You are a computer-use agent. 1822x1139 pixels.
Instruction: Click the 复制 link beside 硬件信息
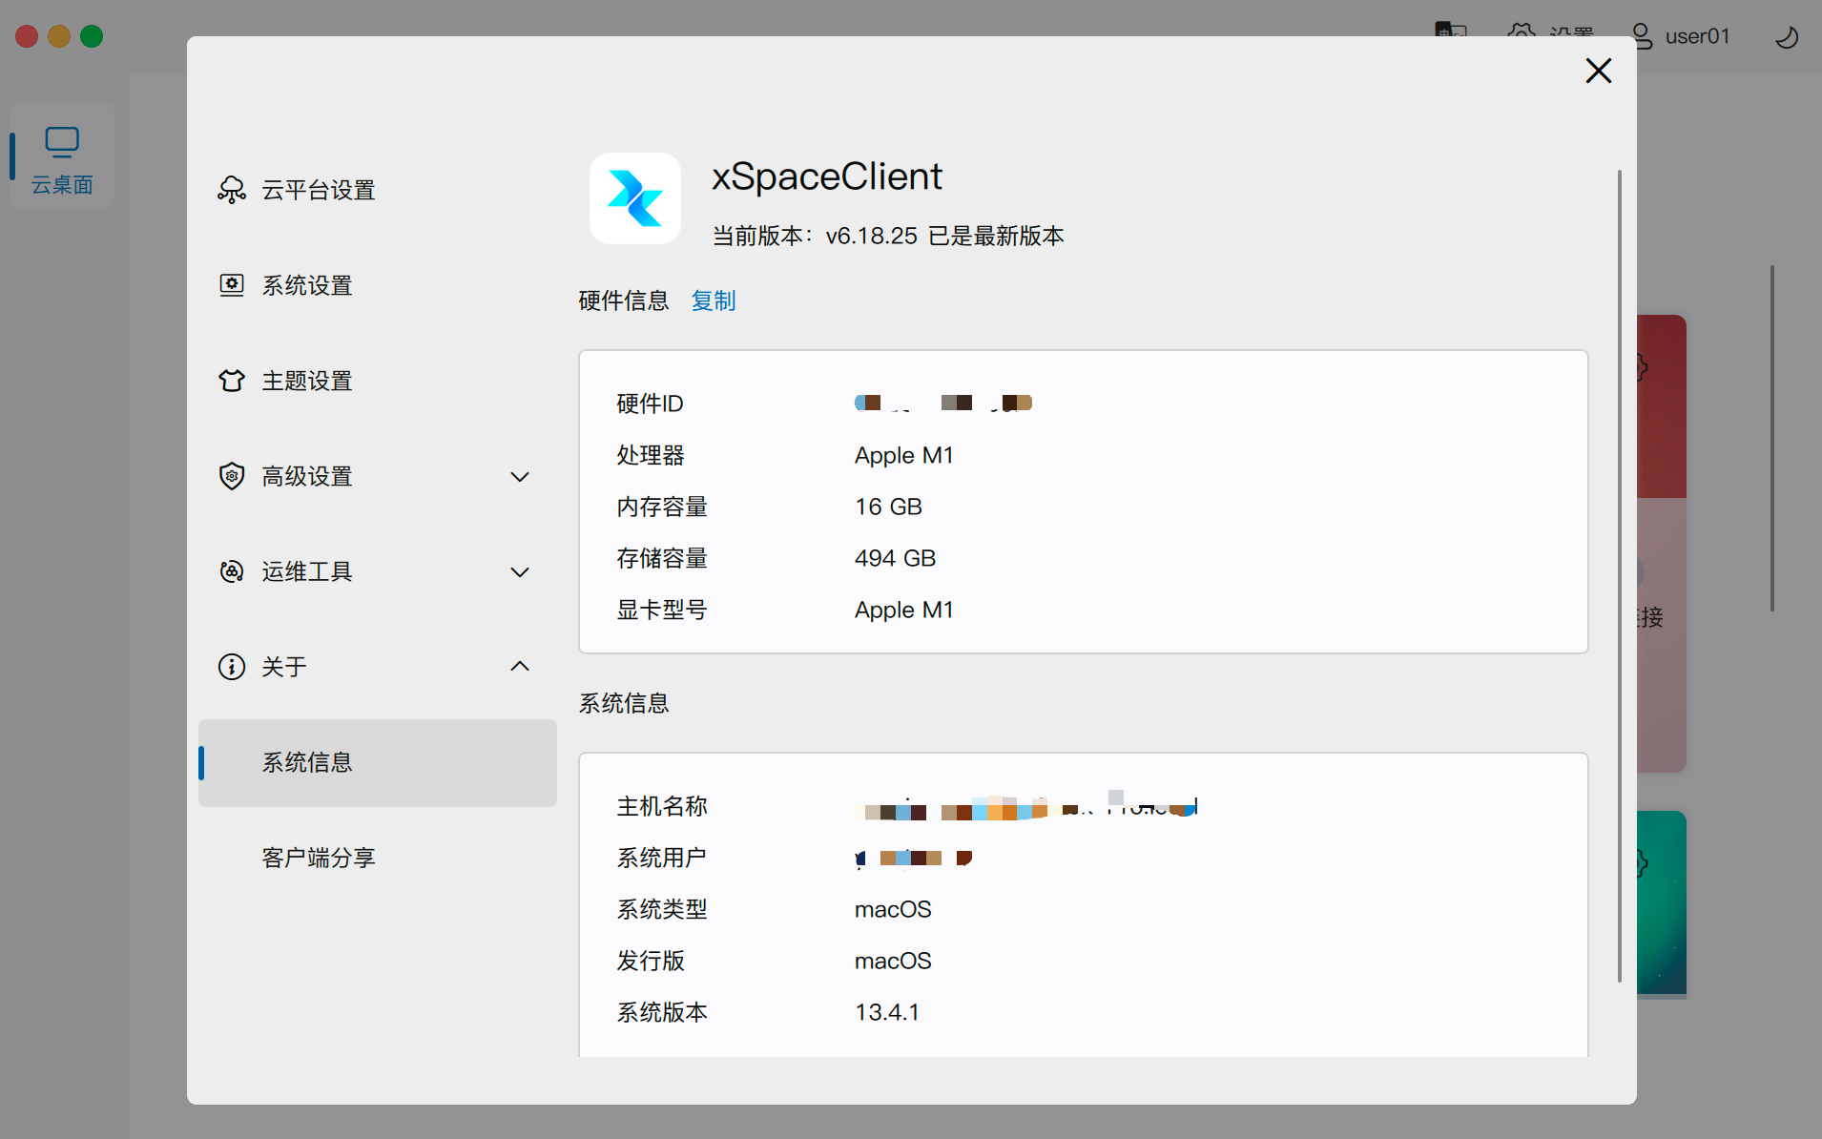[713, 300]
